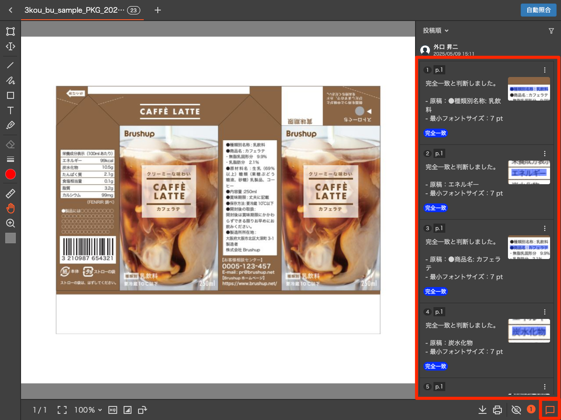The image size is (561, 420).
Task: Click 完全一致 tag on comment 1
Action: 436,133
